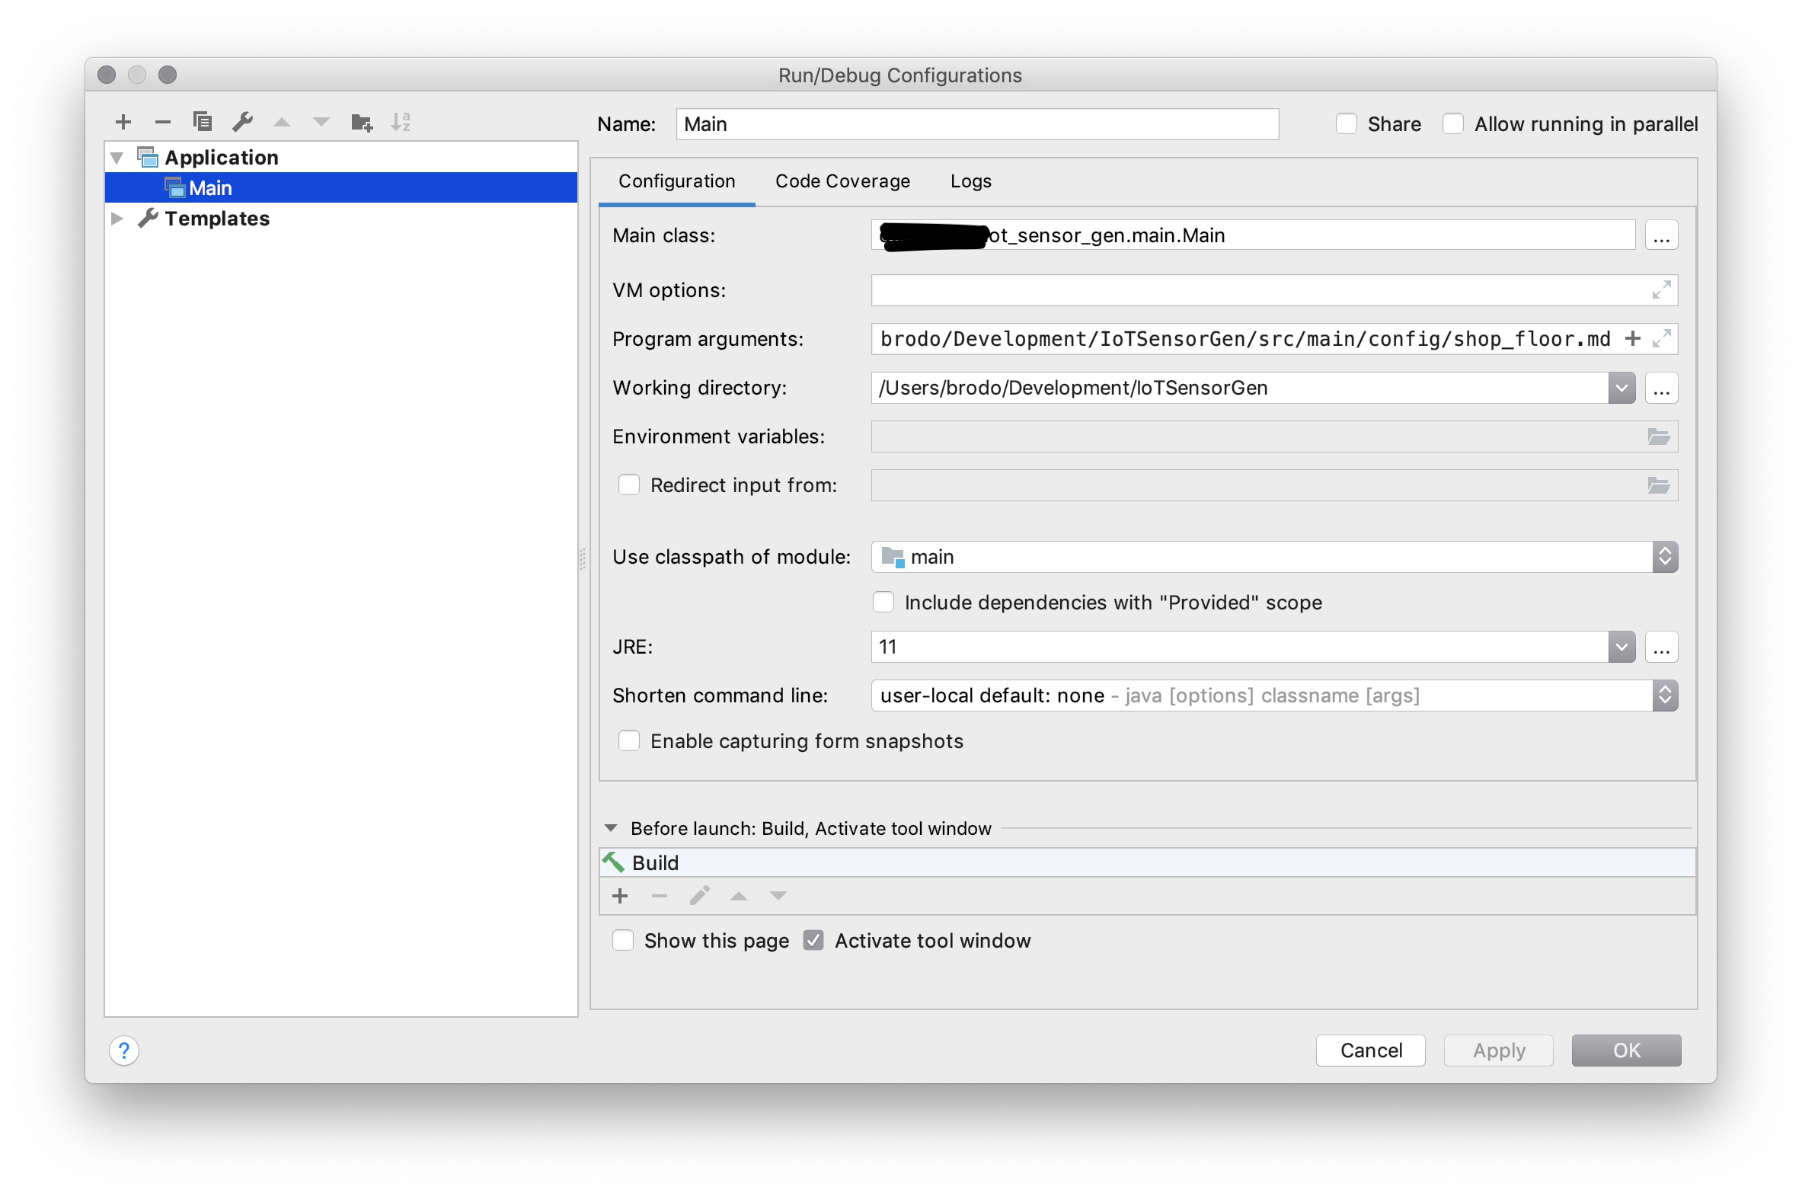Open edit templates wrench icon
Screen dimensions: 1802x1196
click(x=242, y=122)
